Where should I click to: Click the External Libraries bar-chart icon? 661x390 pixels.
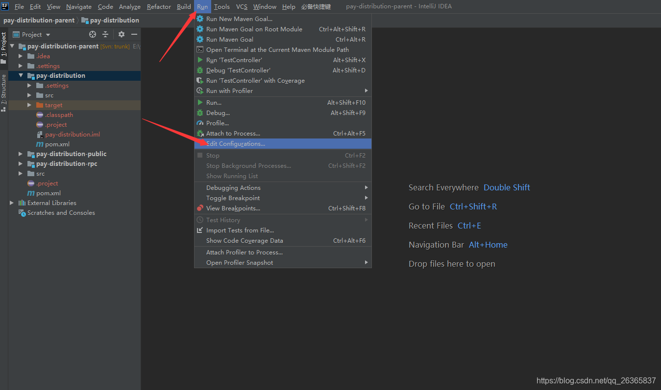pos(22,203)
